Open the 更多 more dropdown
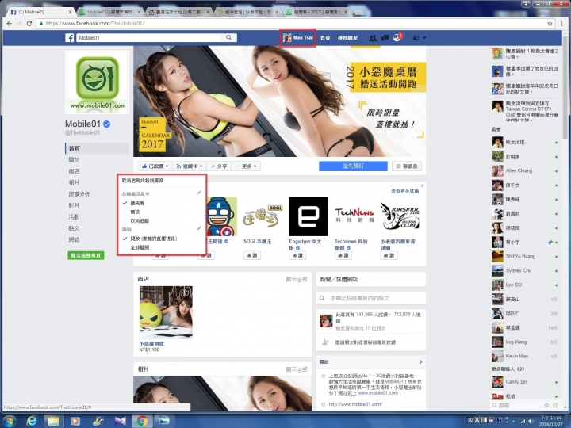The height and width of the screenshot is (428, 571). point(246,166)
